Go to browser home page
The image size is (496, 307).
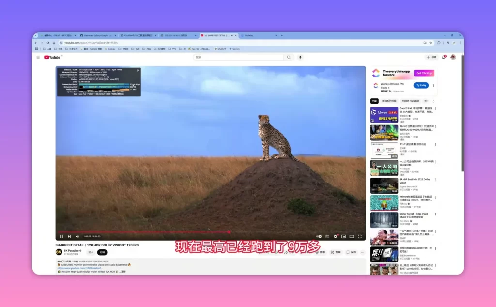pyautogui.click(x=54, y=43)
